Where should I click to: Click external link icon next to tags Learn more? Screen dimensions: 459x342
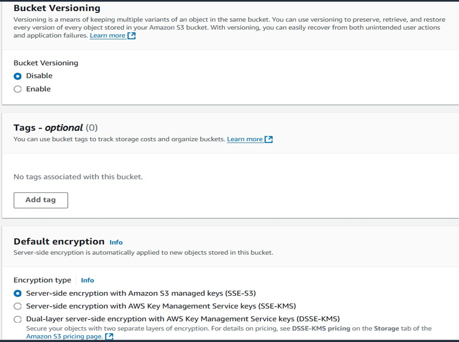(x=269, y=139)
